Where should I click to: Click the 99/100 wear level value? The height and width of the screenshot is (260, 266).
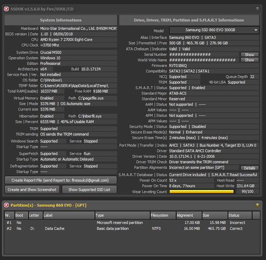248,192
